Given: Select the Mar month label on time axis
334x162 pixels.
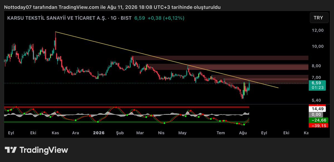Looking at the screenshot, I should pyautogui.click(x=140, y=133).
